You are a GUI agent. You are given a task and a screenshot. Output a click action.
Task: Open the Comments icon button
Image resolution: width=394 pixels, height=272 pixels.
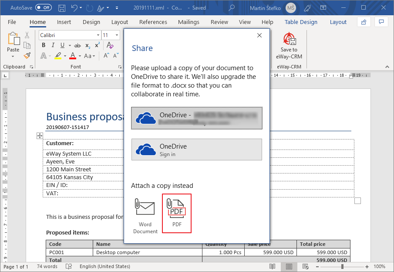tap(381, 22)
